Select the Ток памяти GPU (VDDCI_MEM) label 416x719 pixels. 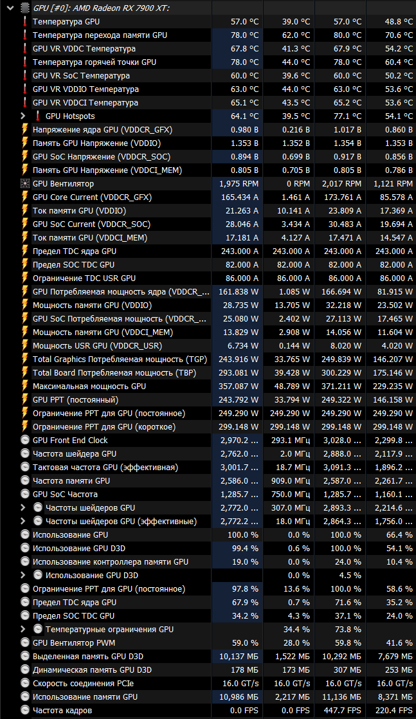pyautogui.click(x=90, y=237)
